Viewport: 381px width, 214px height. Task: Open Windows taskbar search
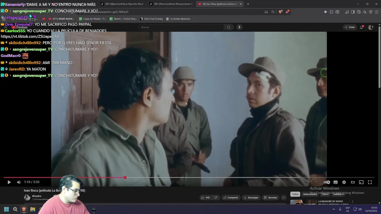(x=15, y=209)
